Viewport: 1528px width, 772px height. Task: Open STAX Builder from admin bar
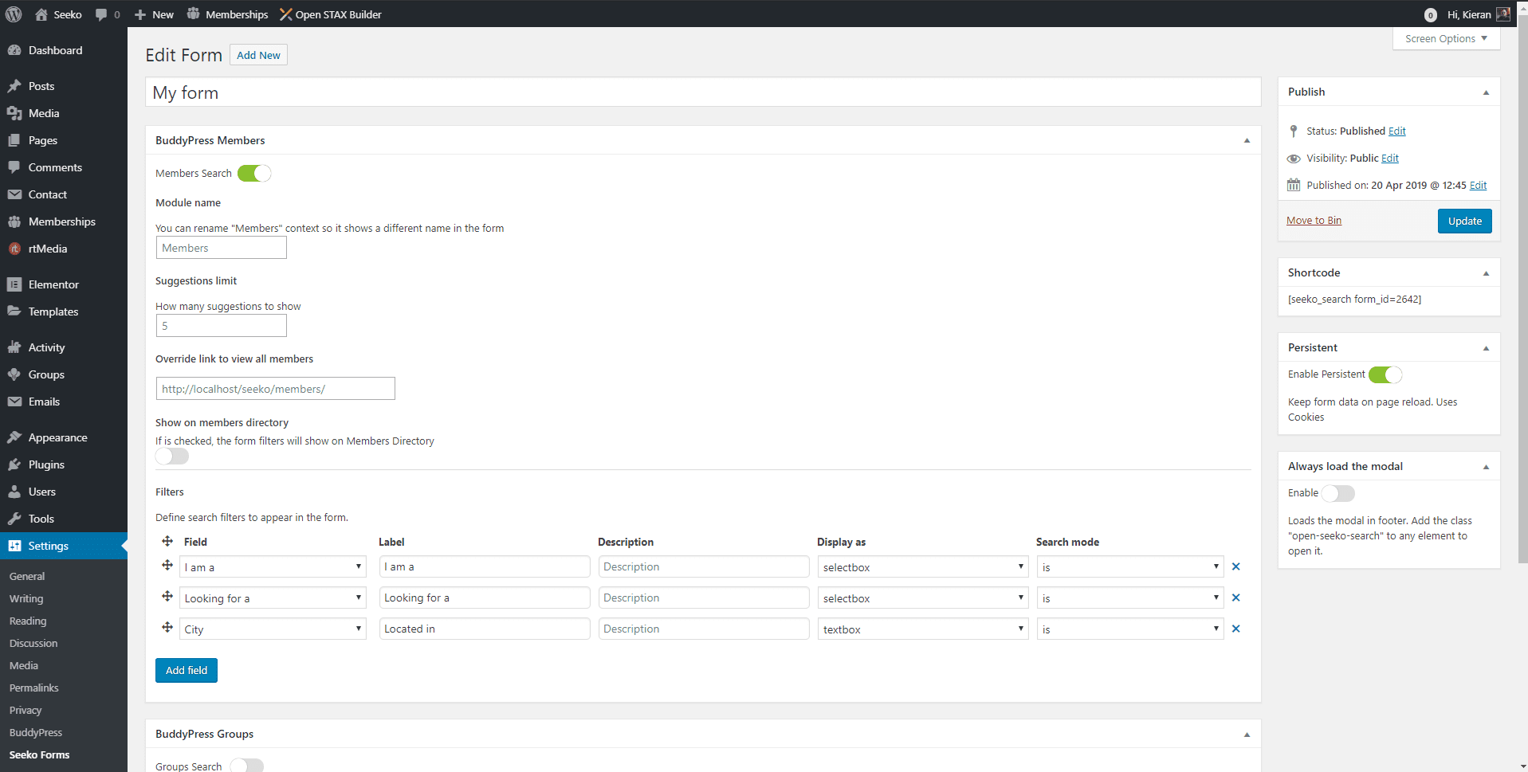[x=331, y=14]
